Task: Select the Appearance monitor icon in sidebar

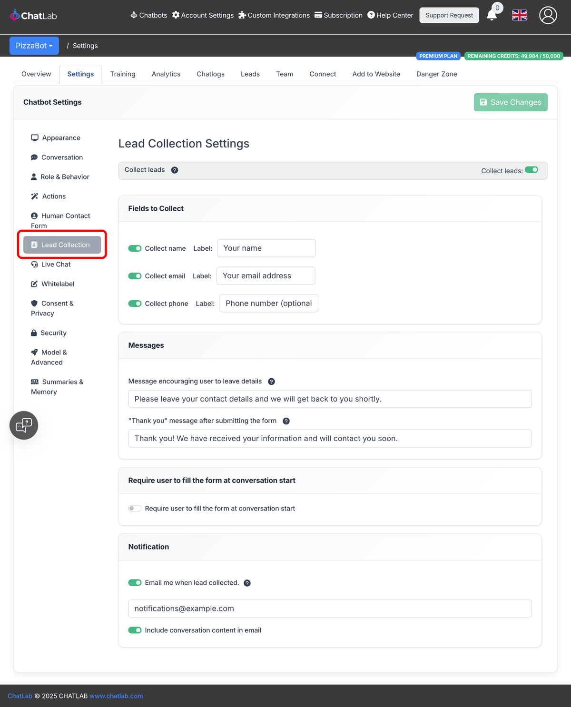Action: pyautogui.click(x=34, y=137)
